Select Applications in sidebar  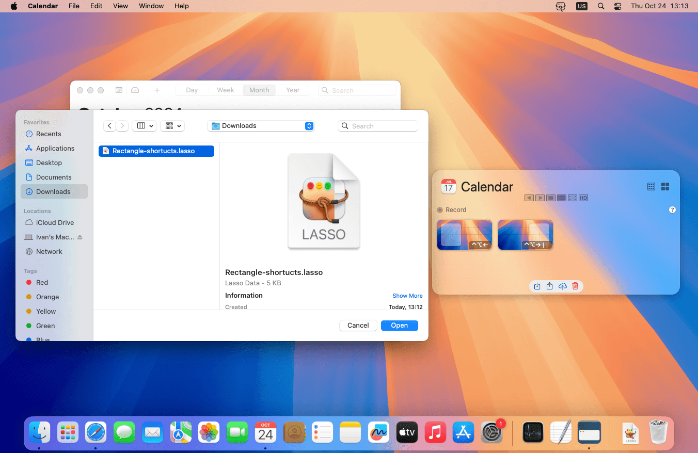(x=54, y=148)
